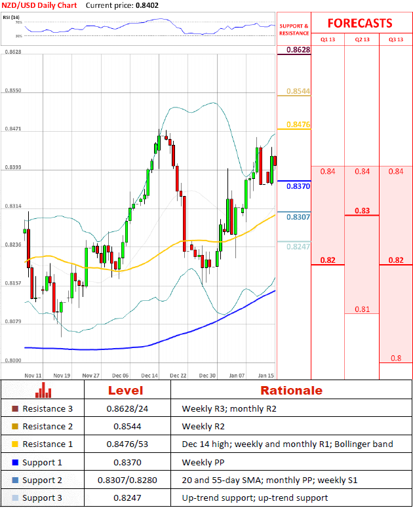Click the 'Support 1' row label
The width and height of the screenshot is (413, 508).
[x=42, y=463]
